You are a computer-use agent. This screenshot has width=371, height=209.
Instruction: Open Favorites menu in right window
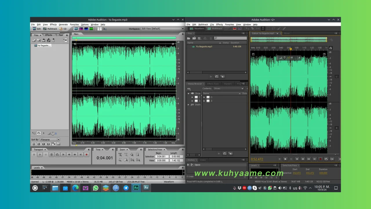pos(229,25)
